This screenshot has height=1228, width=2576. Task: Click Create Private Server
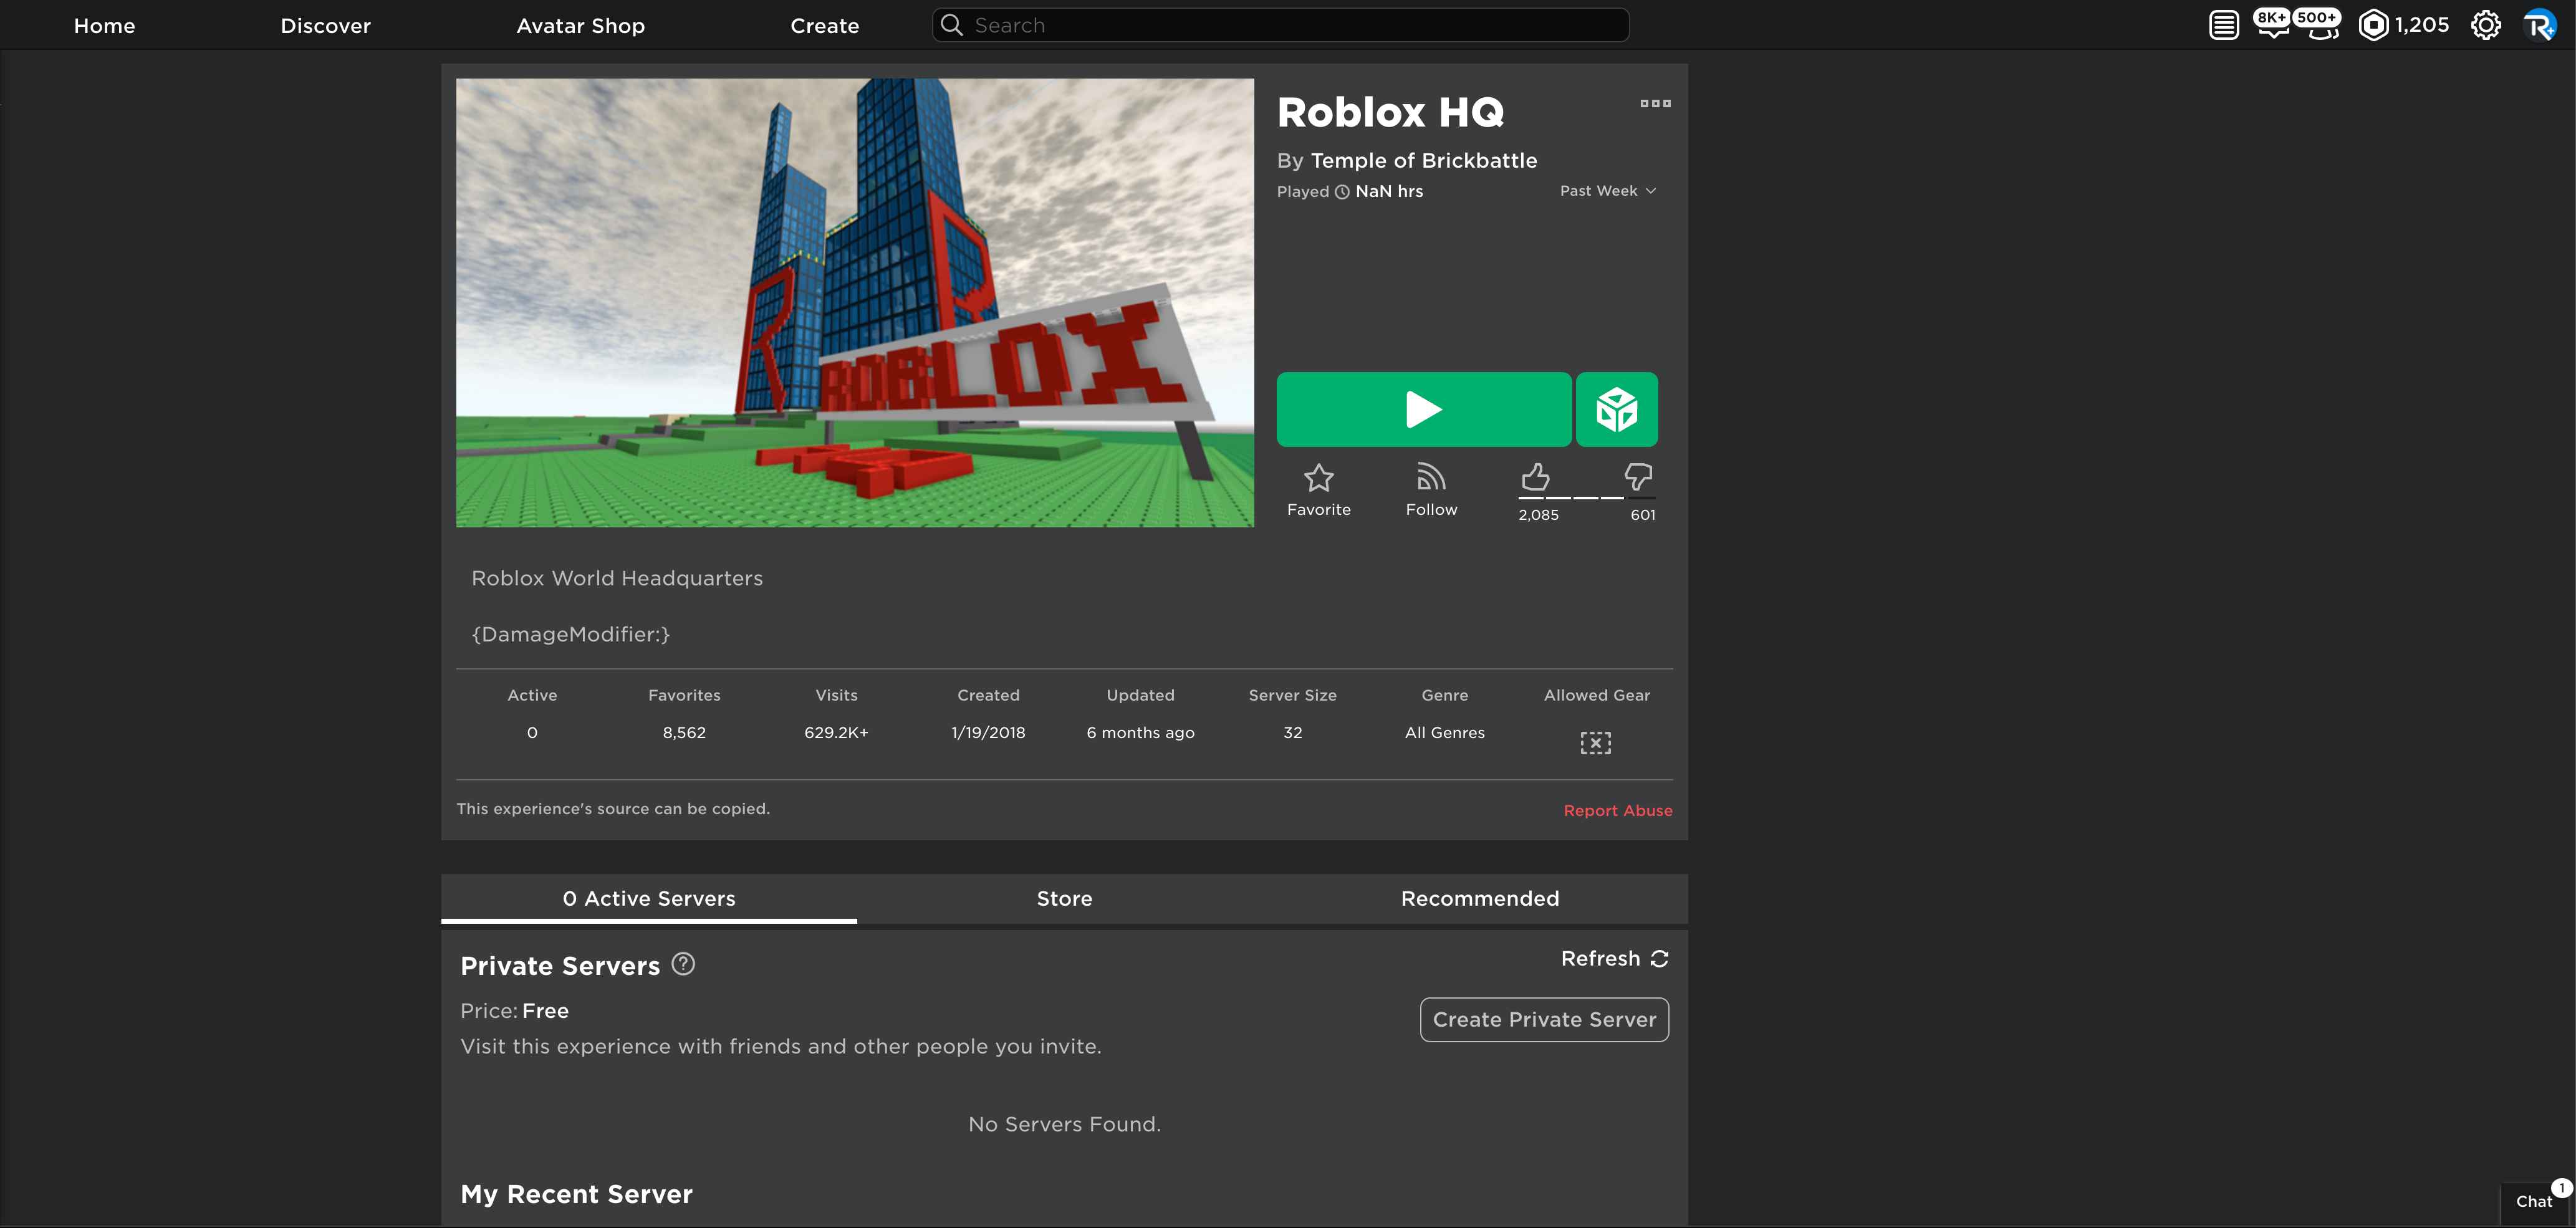tap(1544, 1019)
